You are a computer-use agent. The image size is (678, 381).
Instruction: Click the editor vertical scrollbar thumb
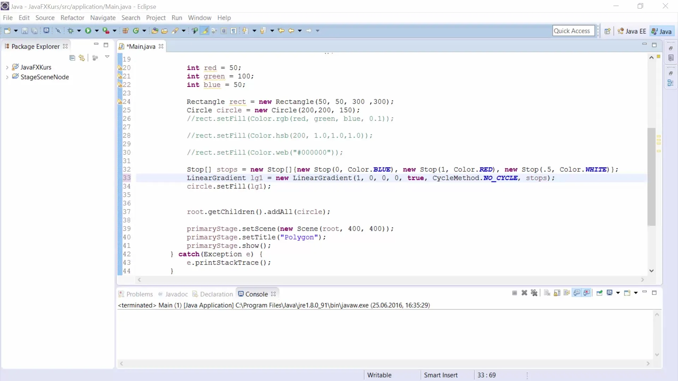pyautogui.click(x=652, y=176)
